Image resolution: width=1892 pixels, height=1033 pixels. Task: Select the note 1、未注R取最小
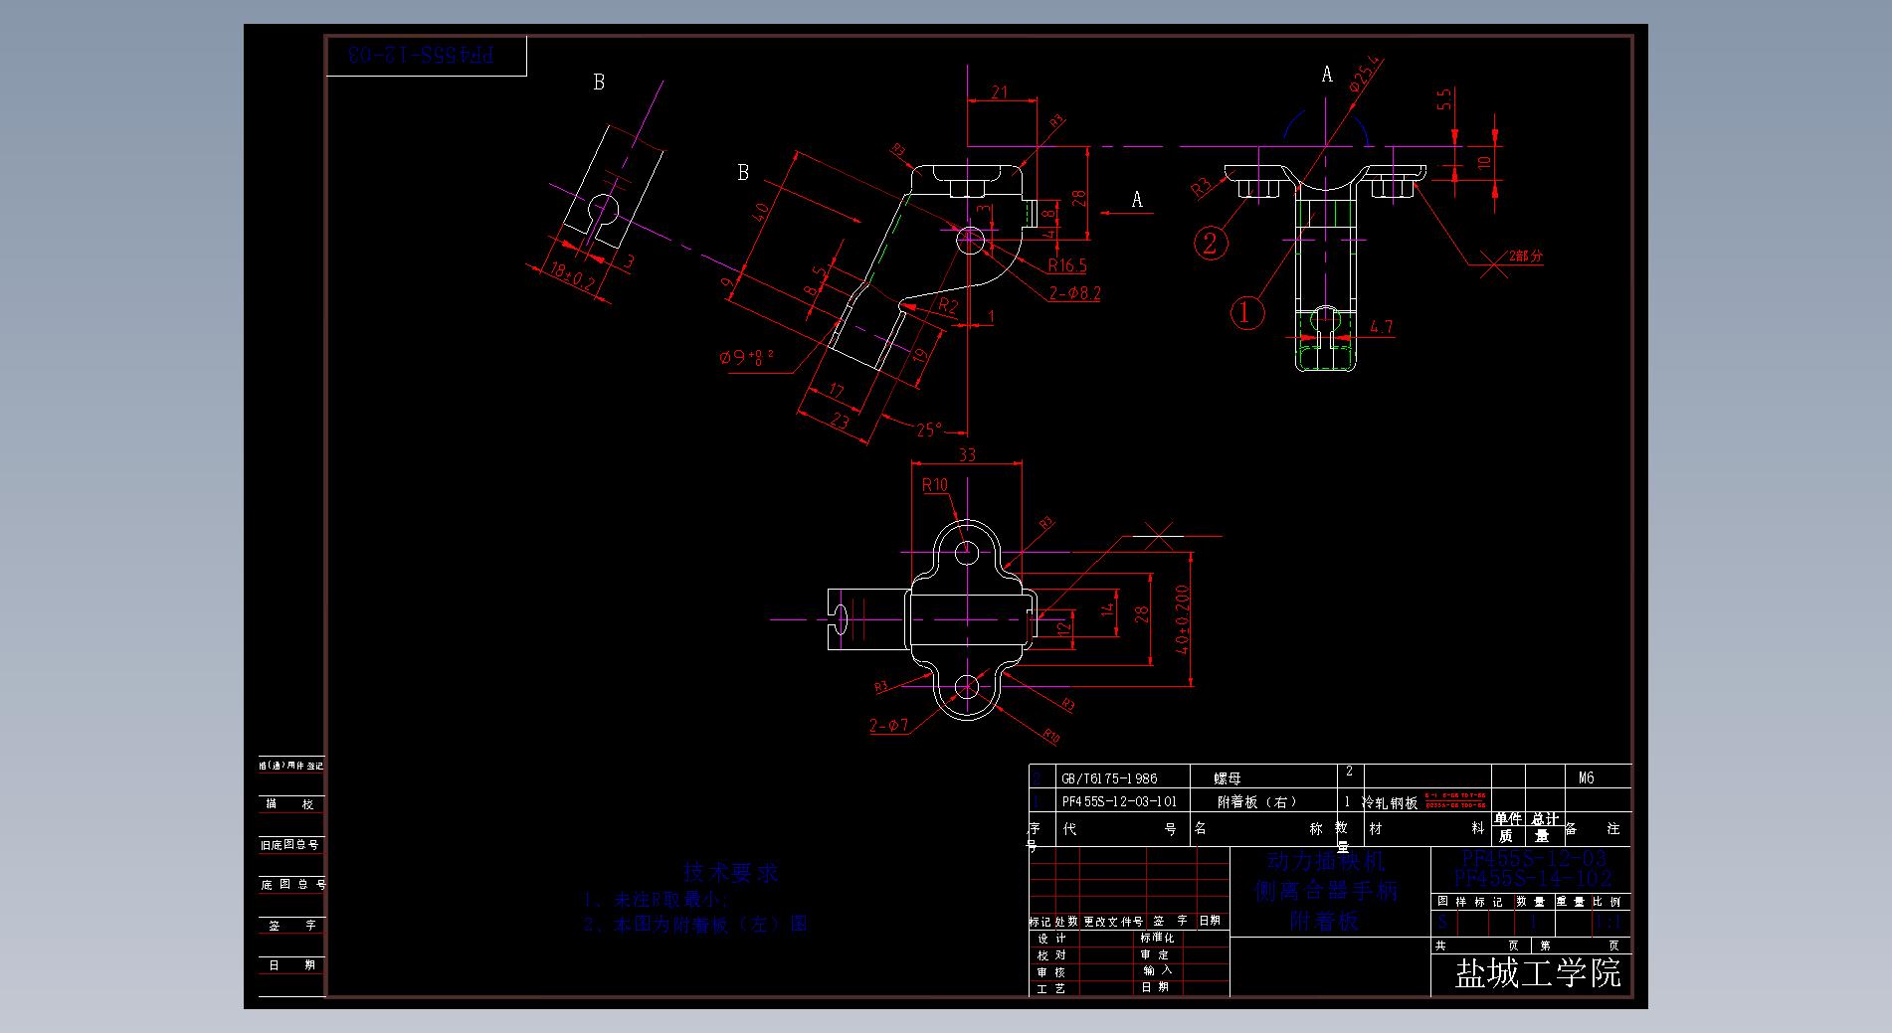coord(659,900)
